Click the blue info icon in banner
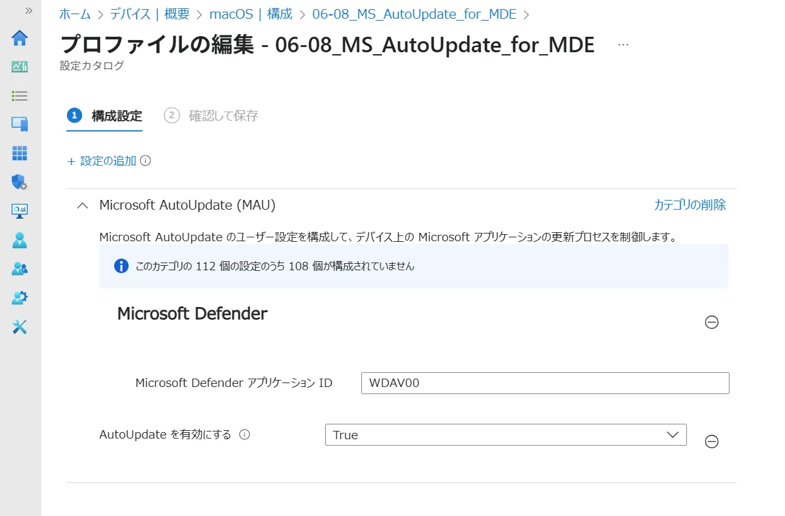Screen dimensions: 785x516 pos(121,266)
